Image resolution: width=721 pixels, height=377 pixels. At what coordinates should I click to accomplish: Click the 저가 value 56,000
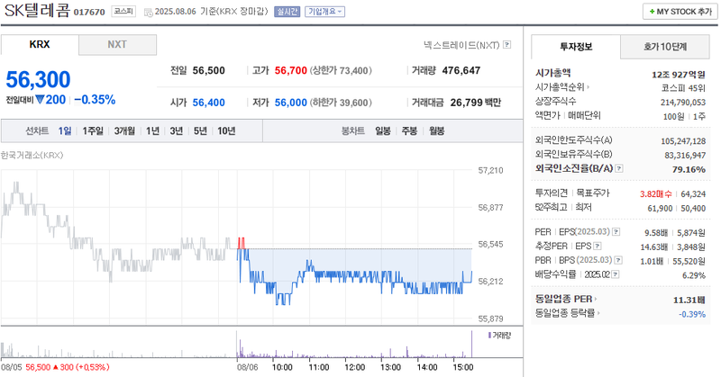click(x=290, y=103)
